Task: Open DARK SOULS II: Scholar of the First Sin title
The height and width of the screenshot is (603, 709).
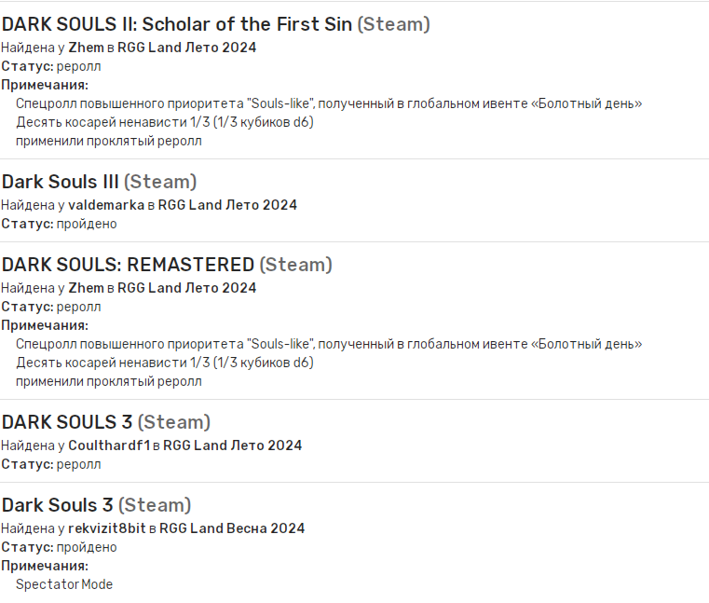Action: coord(177,24)
